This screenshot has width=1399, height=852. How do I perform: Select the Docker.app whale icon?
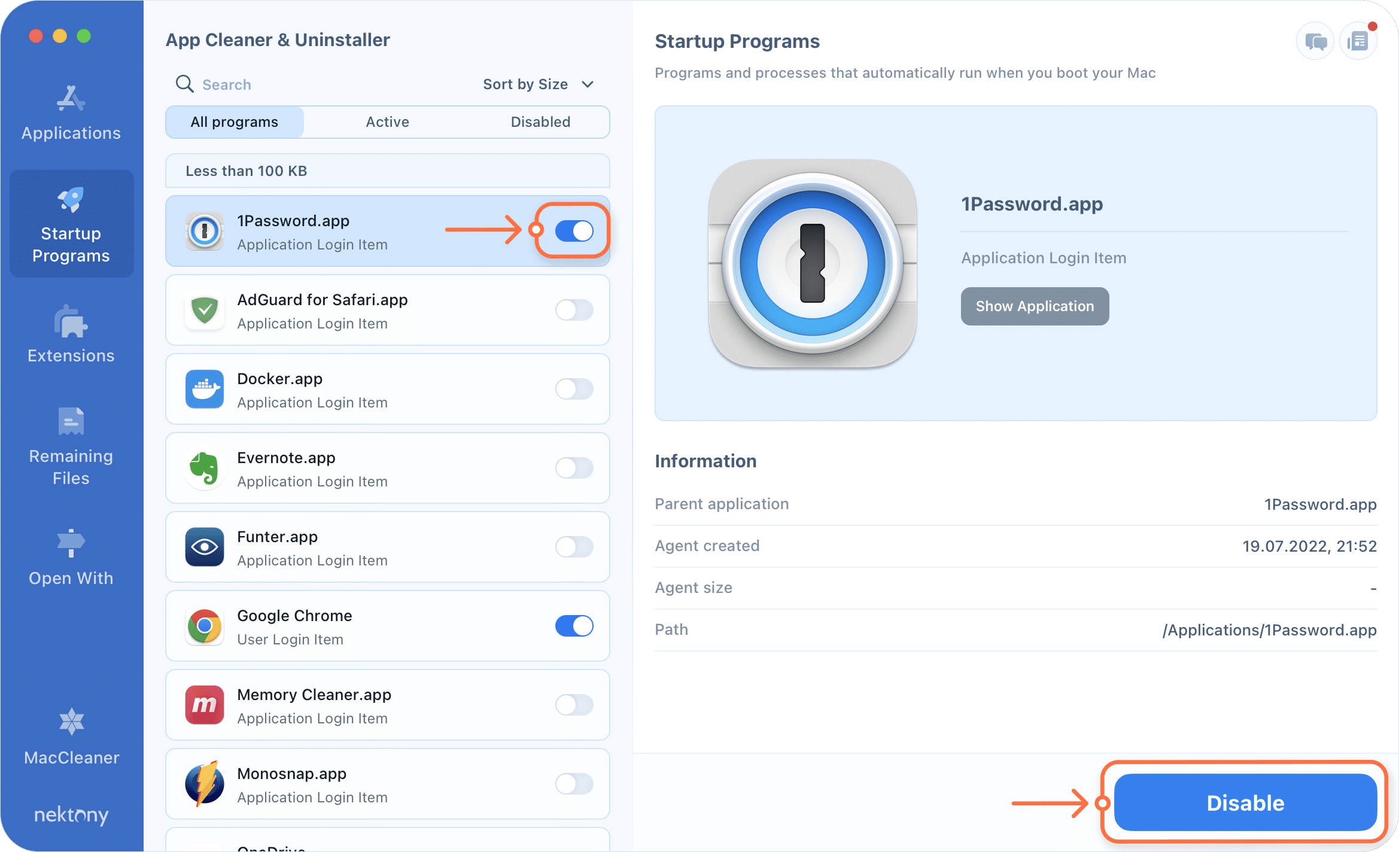(205, 389)
